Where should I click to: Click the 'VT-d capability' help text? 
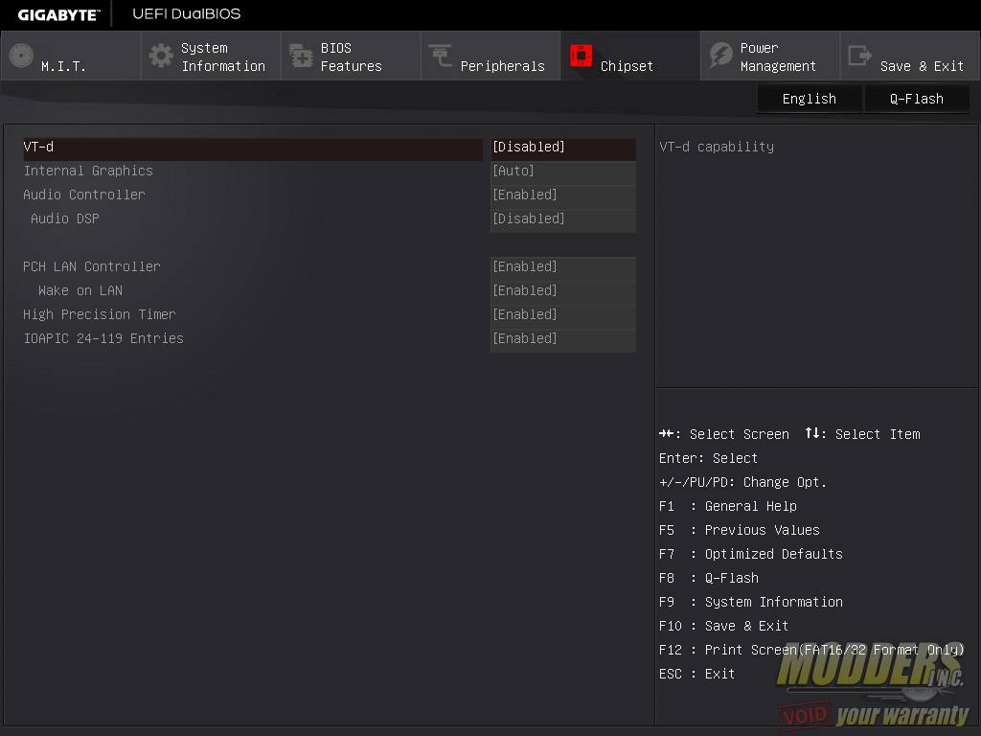click(717, 147)
